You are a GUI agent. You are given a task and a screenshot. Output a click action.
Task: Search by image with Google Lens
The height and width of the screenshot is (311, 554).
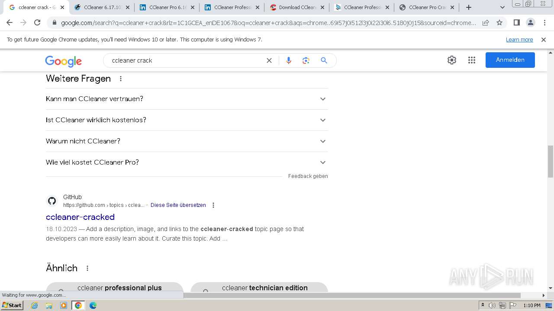point(306,60)
